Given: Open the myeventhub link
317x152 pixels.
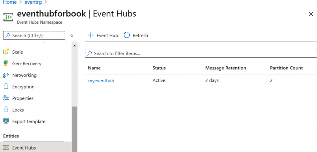Looking at the screenshot, I should click(101, 80).
